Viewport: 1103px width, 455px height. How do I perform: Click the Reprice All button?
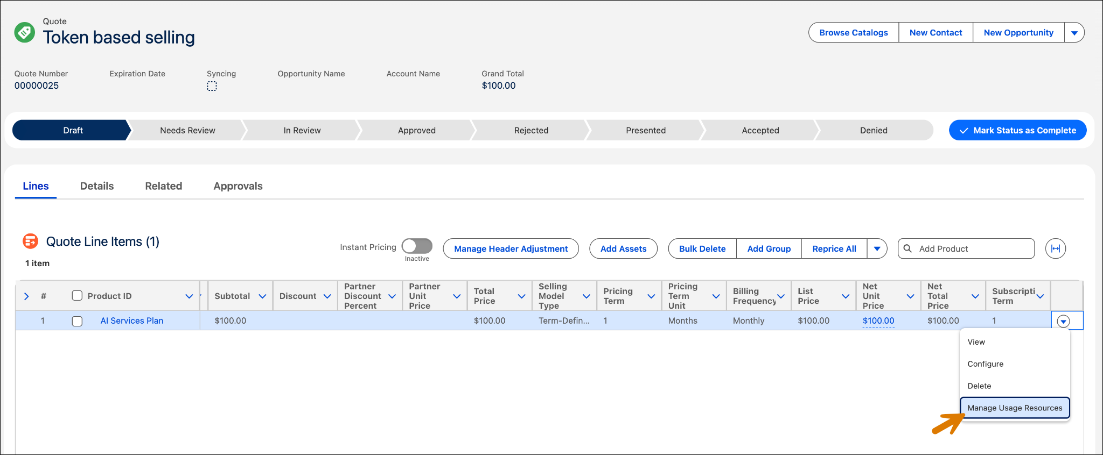click(834, 248)
